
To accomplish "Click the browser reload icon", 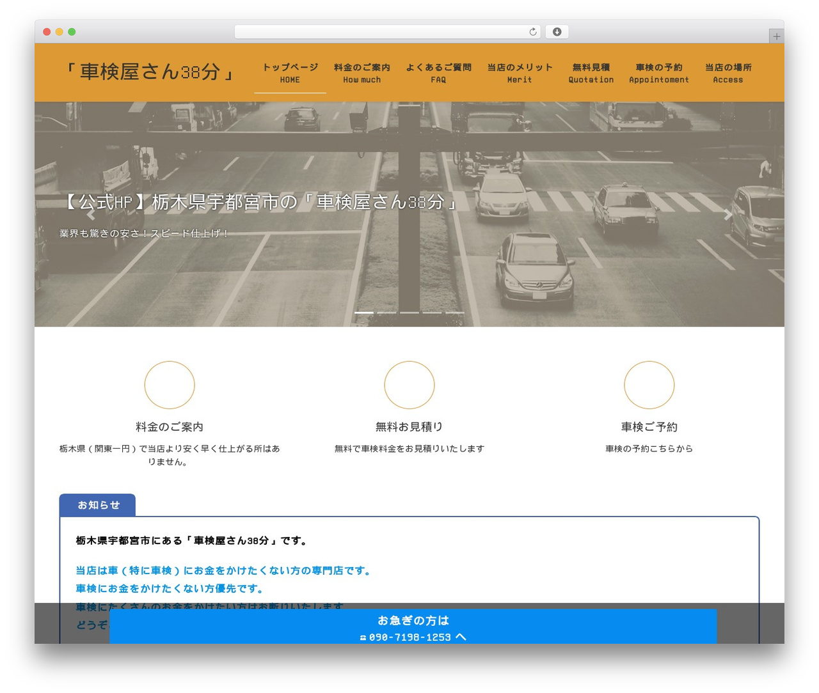I will tap(533, 32).
